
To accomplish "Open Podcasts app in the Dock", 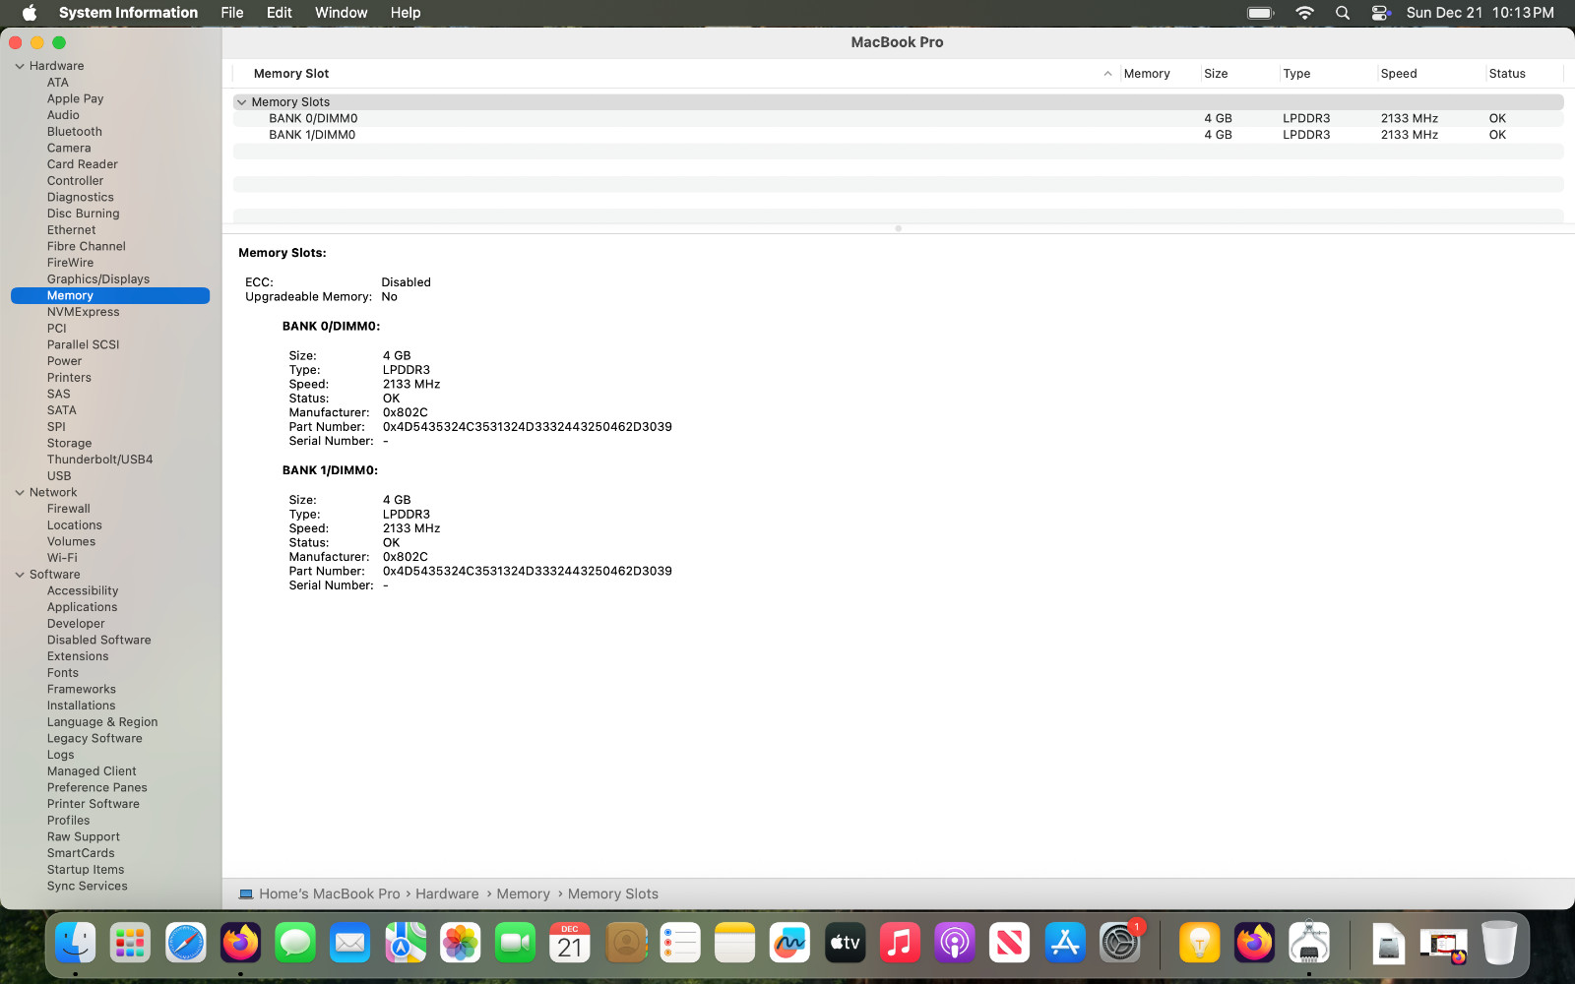I will [x=955, y=943].
